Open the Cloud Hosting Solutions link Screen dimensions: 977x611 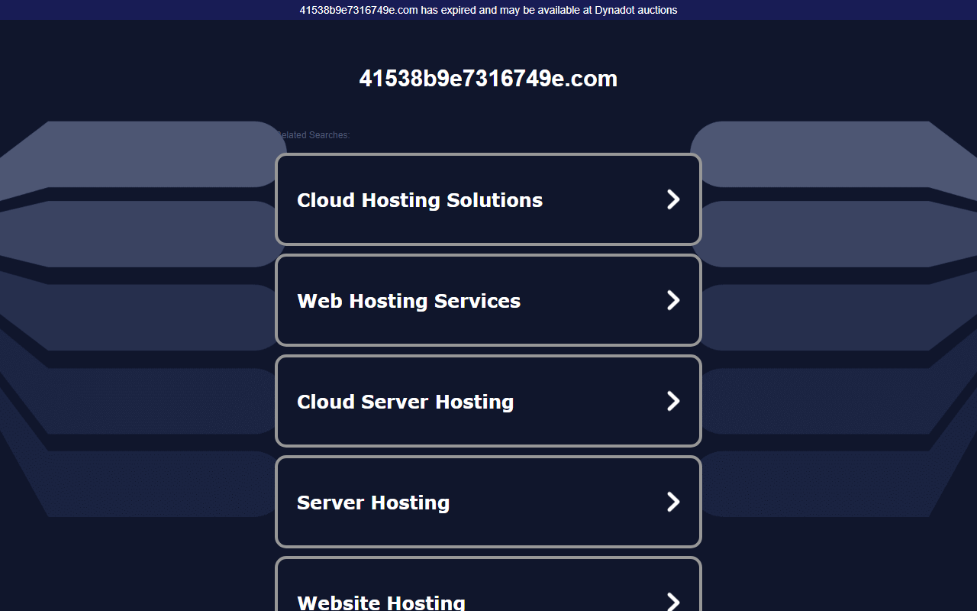click(x=488, y=199)
